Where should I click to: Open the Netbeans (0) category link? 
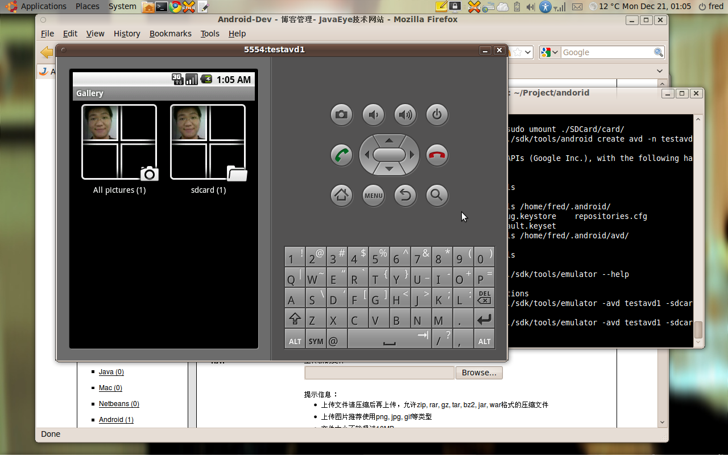click(x=119, y=404)
